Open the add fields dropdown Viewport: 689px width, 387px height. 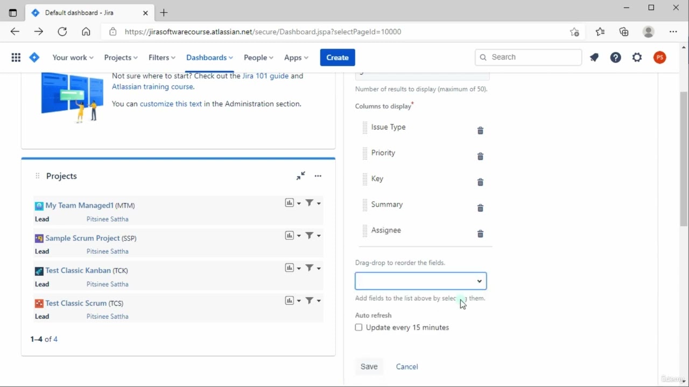420,281
